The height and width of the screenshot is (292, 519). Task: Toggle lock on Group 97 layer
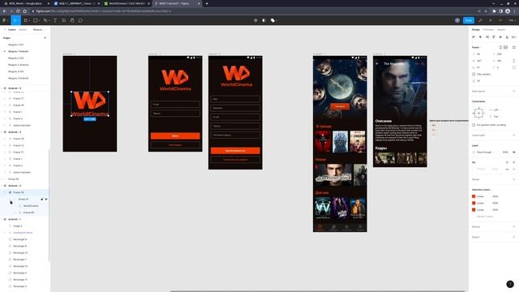tap(42, 199)
